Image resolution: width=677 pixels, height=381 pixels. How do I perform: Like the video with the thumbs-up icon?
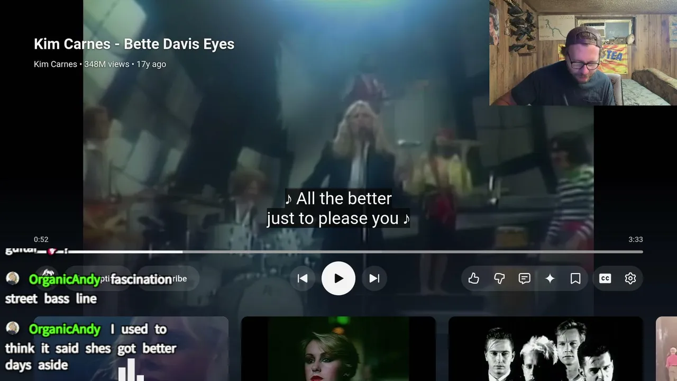[474, 278]
